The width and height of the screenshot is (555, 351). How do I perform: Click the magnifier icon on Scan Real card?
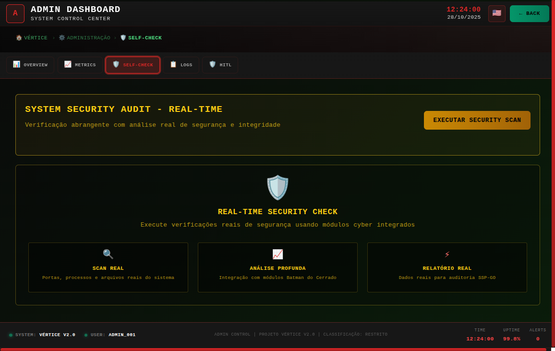pos(108,254)
